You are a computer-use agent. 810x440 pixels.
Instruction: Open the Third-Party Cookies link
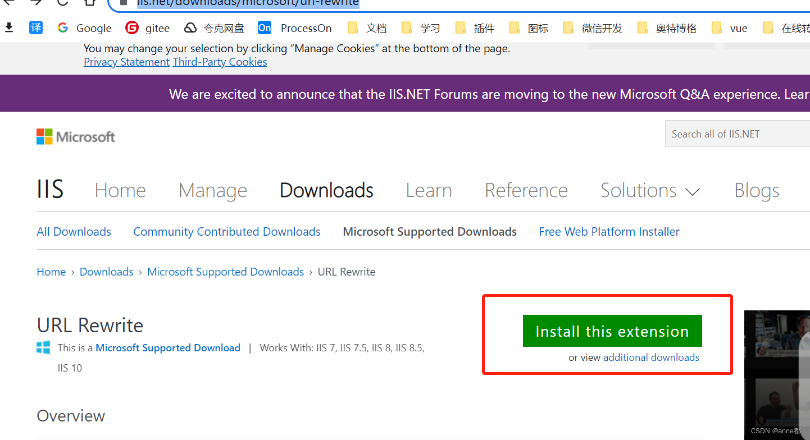pos(220,62)
